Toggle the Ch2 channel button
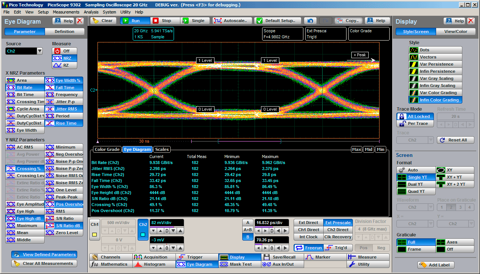This screenshot has width=480, height=274. [142, 230]
